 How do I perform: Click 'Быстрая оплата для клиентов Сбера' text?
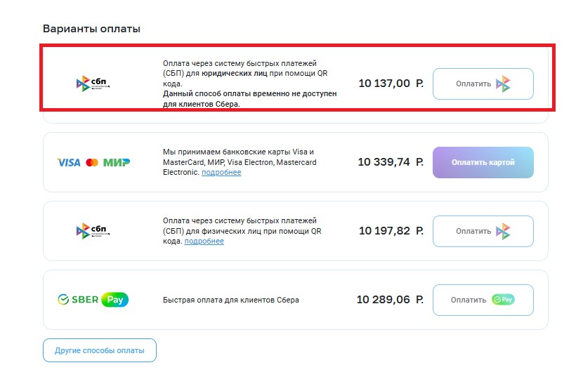(x=231, y=300)
